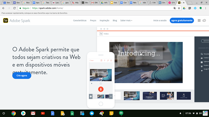Open Google Keep lightbulb icon in shelf
The image size is (209, 117).
point(111,113)
